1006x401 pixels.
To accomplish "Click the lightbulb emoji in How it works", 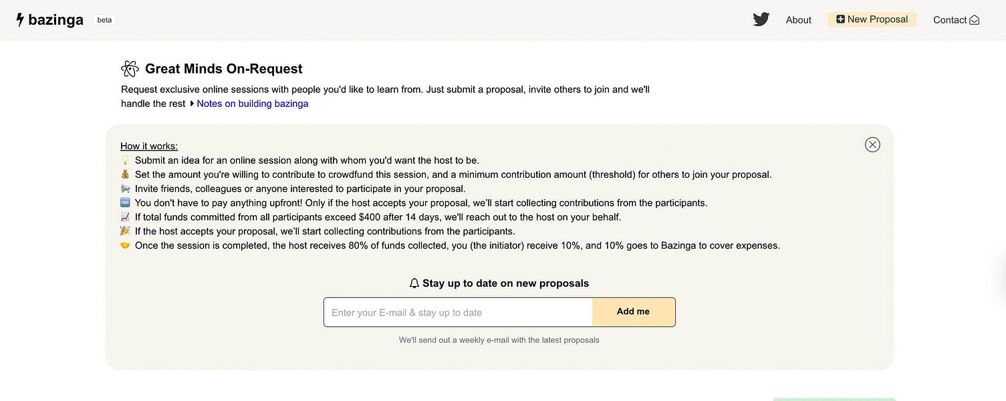I will tap(125, 160).
